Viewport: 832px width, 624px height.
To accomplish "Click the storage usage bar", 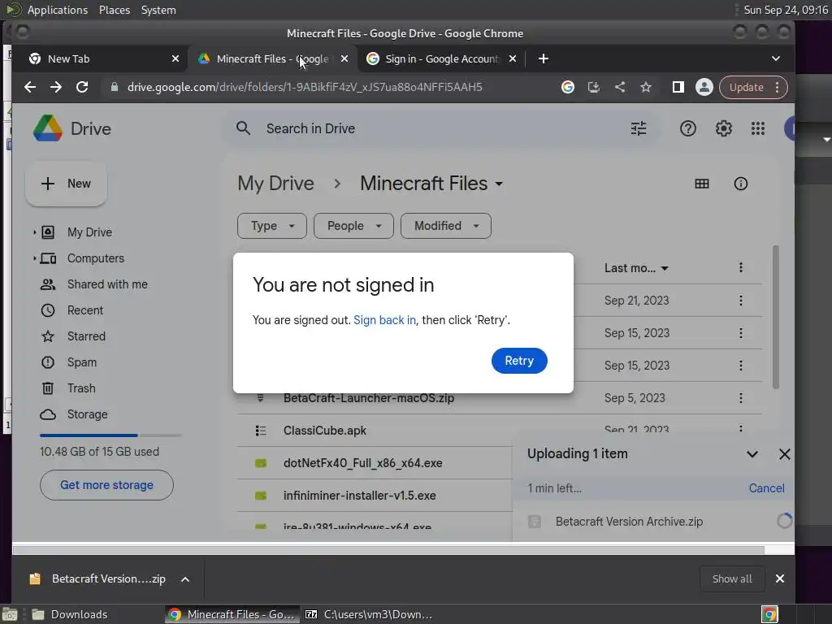I will (110, 435).
